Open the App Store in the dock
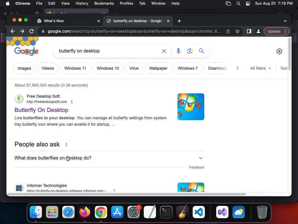The height and width of the screenshot is (224, 298). [117, 212]
